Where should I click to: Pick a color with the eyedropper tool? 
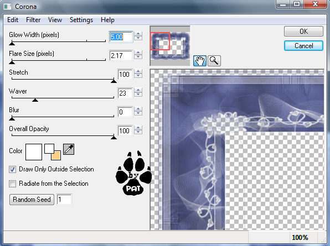pyautogui.click(x=69, y=149)
